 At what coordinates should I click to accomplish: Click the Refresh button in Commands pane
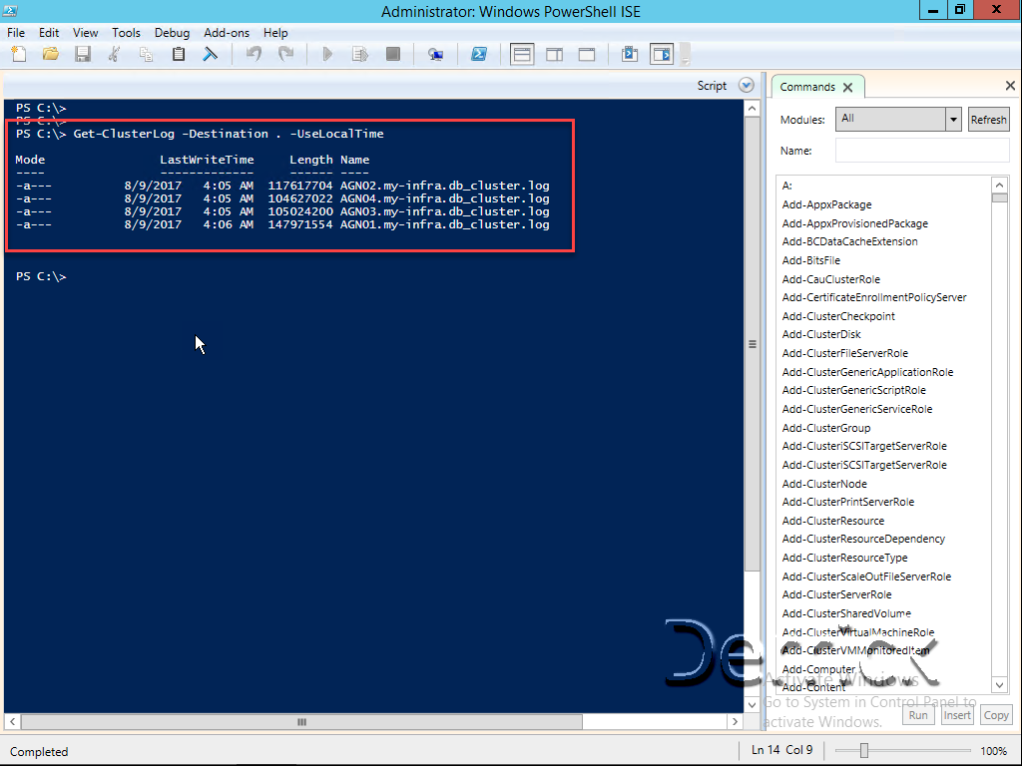988,119
